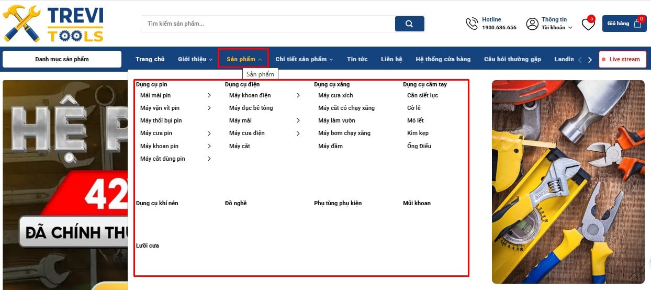This screenshot has width=651, height=290.
Task: Click the Danh mục sản phẩm button
Action: [62, 59]
